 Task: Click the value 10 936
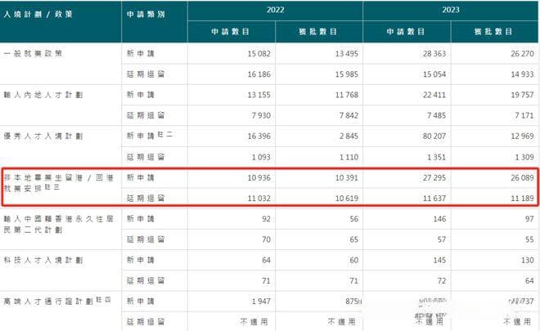(x=259, y=178)
